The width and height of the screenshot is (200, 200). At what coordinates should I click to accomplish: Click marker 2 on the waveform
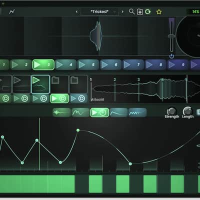point(114,79)
